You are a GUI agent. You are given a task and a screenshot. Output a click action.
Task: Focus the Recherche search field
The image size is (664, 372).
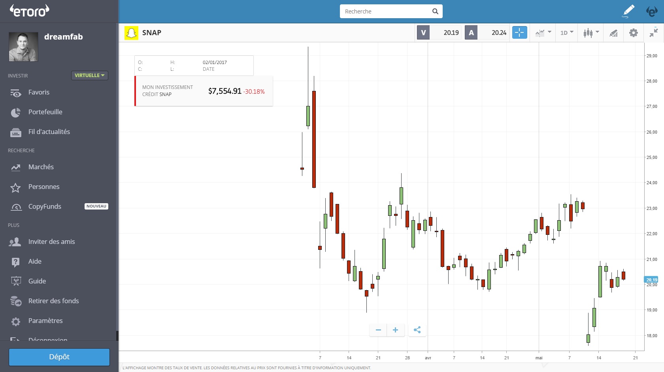[391, 11]
